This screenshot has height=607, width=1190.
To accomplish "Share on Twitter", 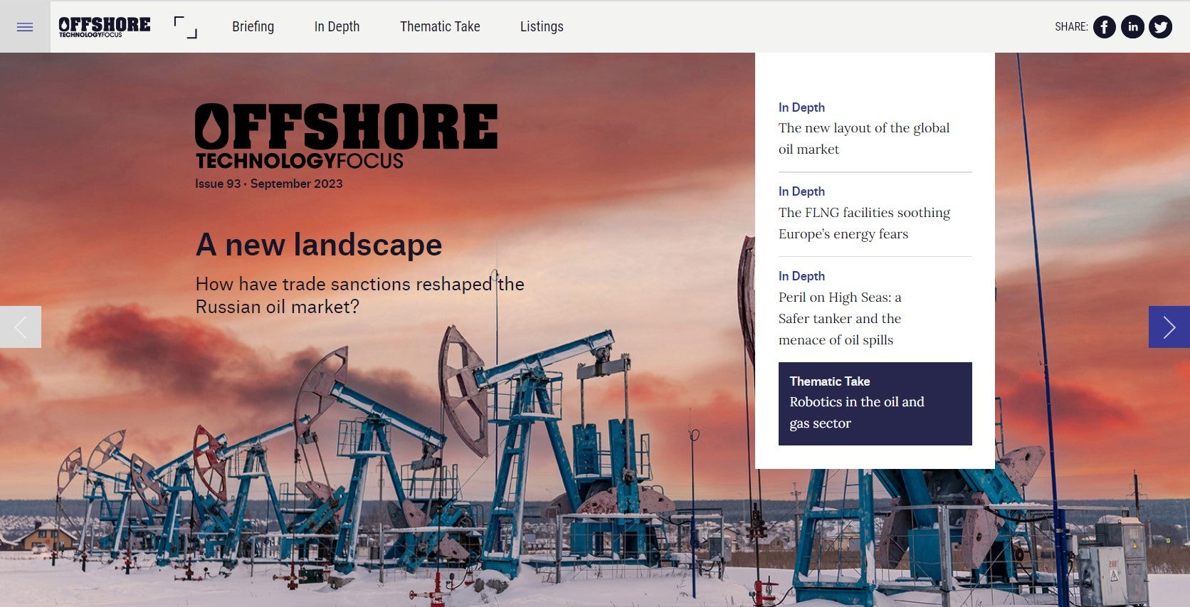I will 1160,27.
